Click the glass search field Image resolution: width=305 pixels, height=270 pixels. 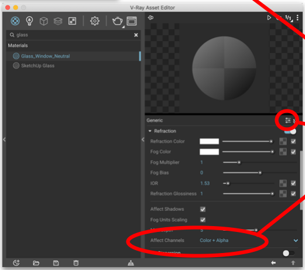(x=73, y=35)
